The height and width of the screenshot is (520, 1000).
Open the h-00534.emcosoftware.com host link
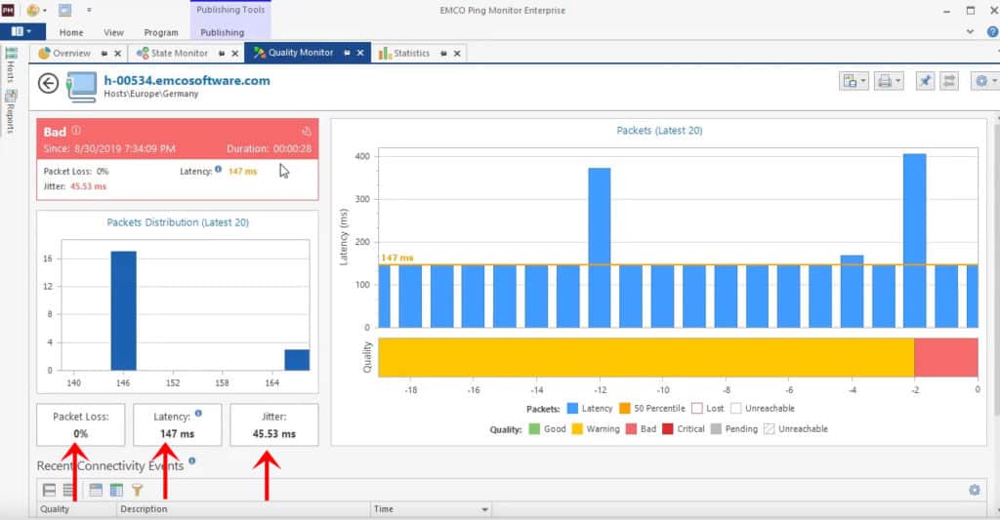(x=187, y=80)
